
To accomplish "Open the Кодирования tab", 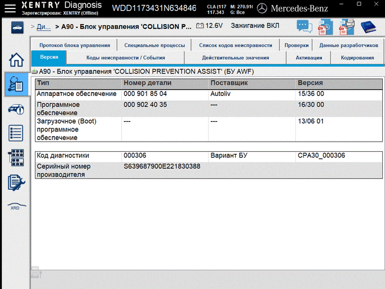I will (x=357, y=58).
